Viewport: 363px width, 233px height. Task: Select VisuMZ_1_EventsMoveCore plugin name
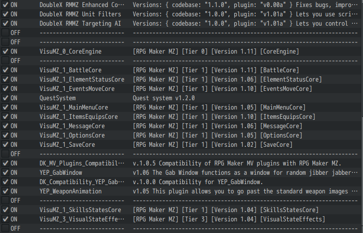click(77, 89)
